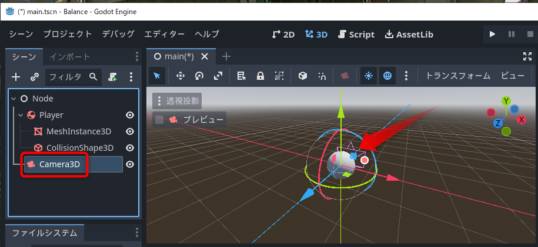Screen dimensions: 538x247
Task: Activate the Rotate Mode tool
Action: (x=199, y=76)
